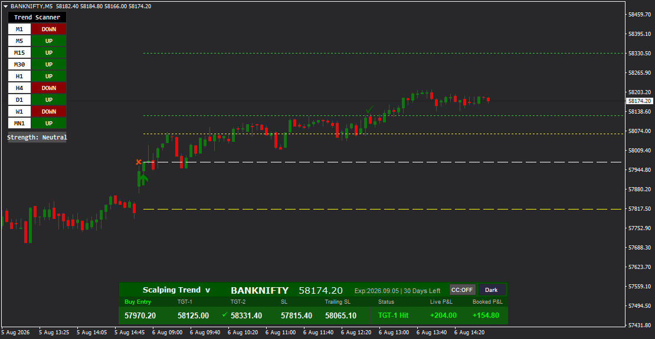Click the current price tag on price axis
This screenshot has width=655, height=339.
click(x=640, y=101)
